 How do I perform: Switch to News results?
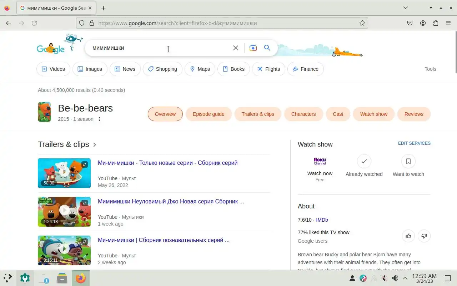125,69
